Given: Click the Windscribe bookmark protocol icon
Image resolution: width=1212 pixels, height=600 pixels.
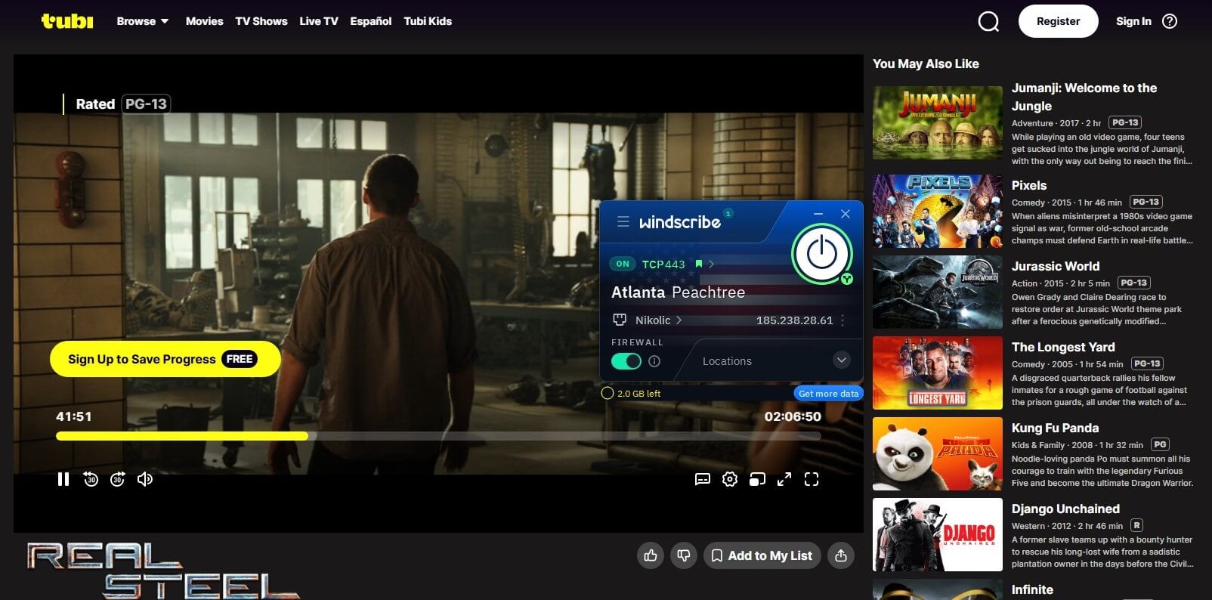Looking at the screenshot, I should click(699, 264).
